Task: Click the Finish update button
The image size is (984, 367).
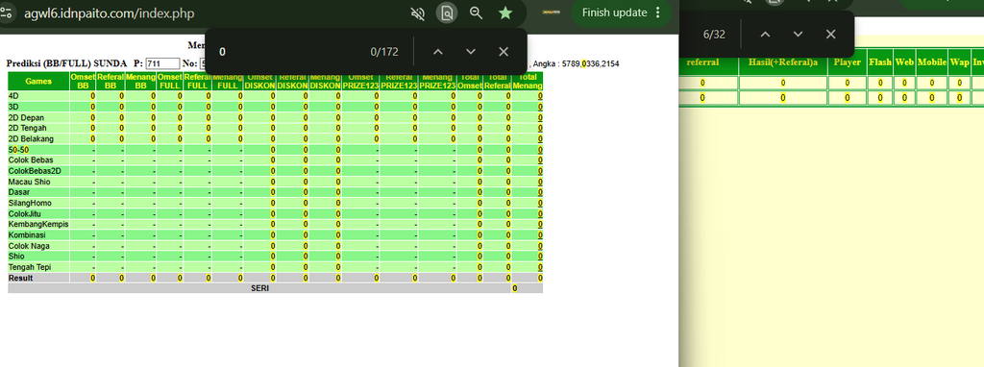Action: coord(614,12)
